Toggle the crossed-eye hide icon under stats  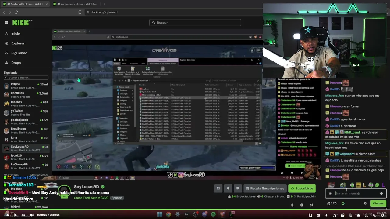tap(311, 205)
